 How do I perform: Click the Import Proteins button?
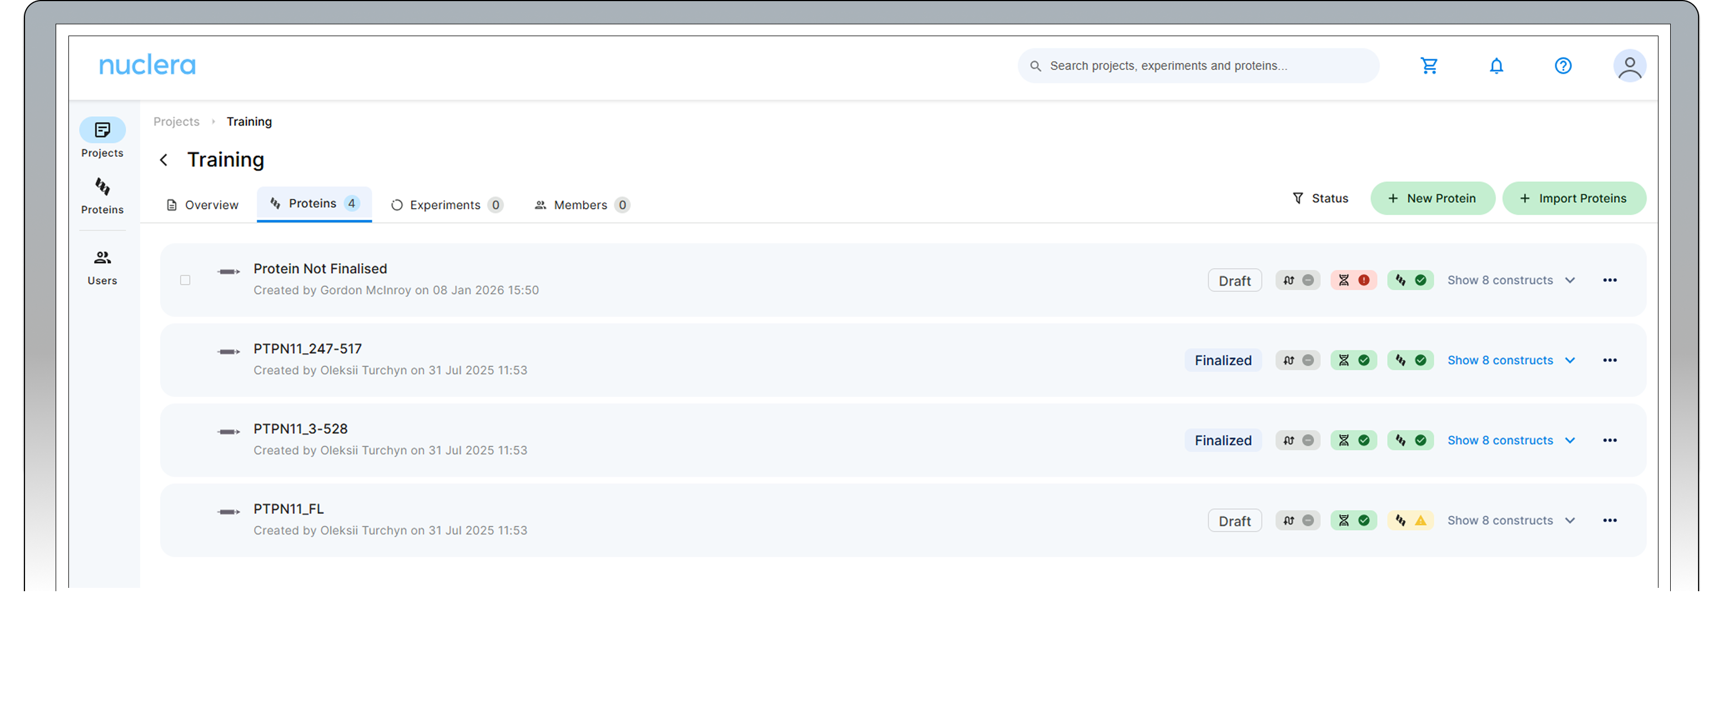(1573, 198)
